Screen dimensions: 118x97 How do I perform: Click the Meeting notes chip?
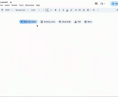tap(48, 22)
